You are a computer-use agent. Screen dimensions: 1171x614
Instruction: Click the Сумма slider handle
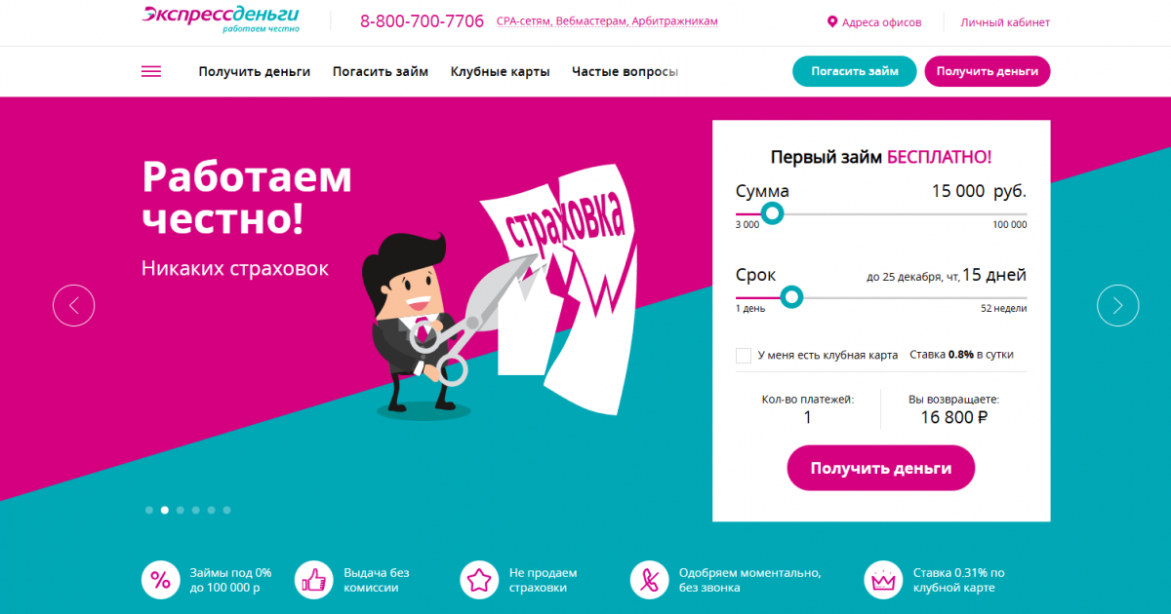pos(772,213)
